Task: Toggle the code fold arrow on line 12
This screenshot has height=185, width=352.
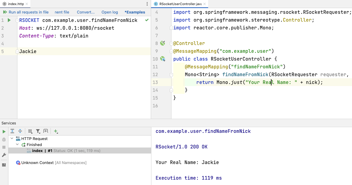Action: 171,74
